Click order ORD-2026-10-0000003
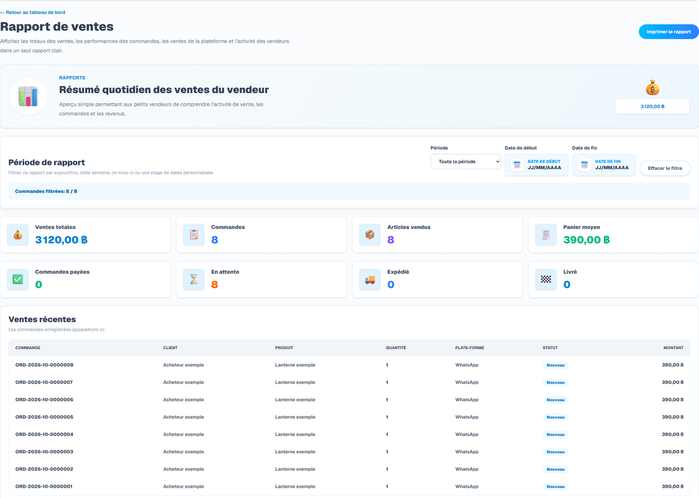 44,452
